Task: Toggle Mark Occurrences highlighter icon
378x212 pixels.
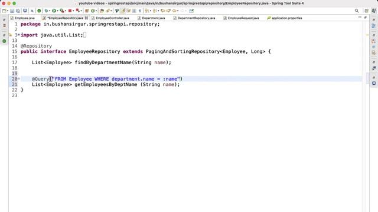Action: (x=123, y=11)
